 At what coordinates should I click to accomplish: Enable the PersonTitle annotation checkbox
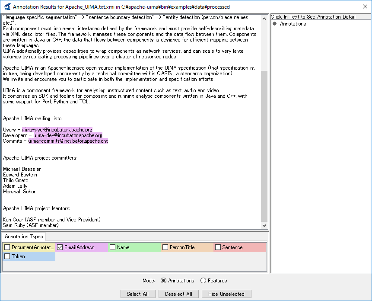click(x=165, y=247)
